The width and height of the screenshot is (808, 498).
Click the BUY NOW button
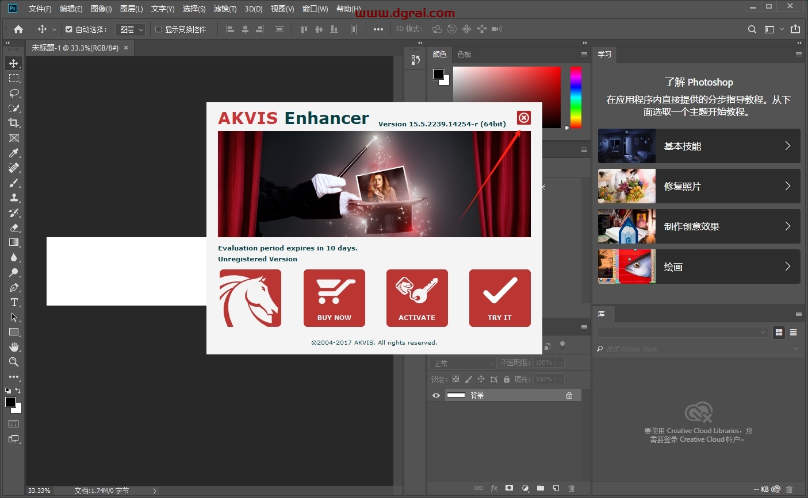[334, 298]
